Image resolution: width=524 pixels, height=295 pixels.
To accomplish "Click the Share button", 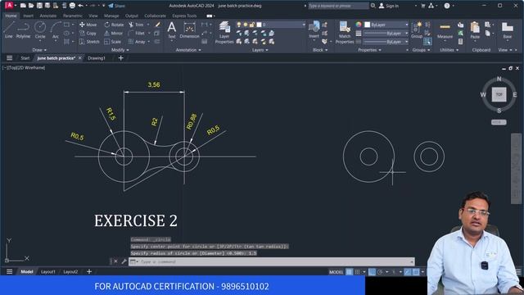I will [x=116, y=6].
